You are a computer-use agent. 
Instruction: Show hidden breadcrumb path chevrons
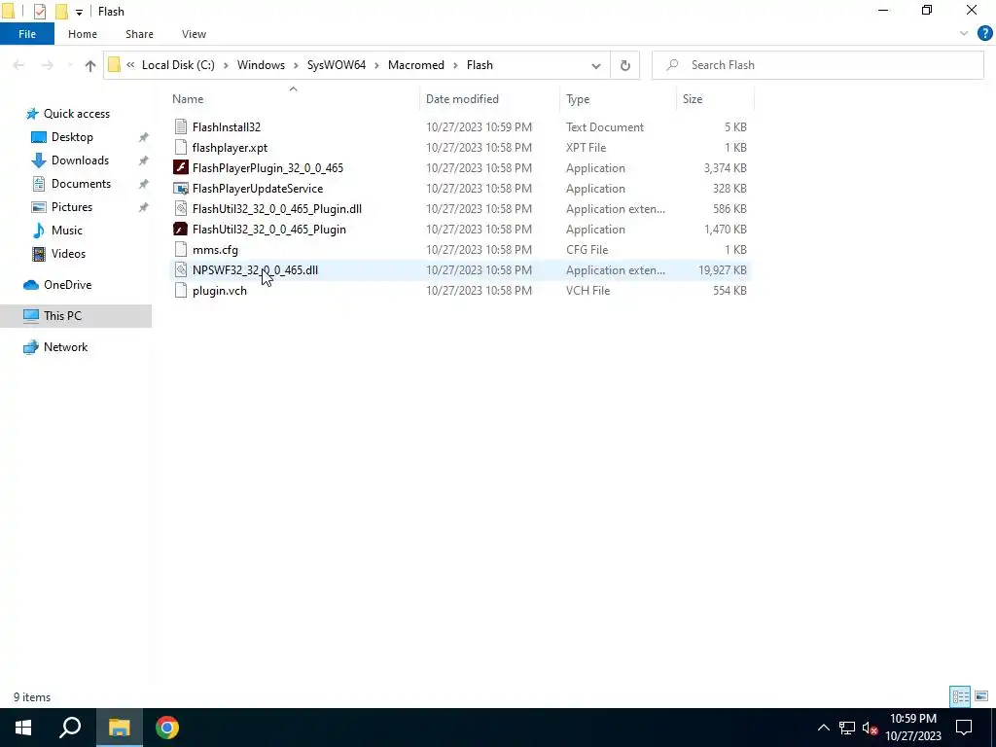tap(130, 65)
